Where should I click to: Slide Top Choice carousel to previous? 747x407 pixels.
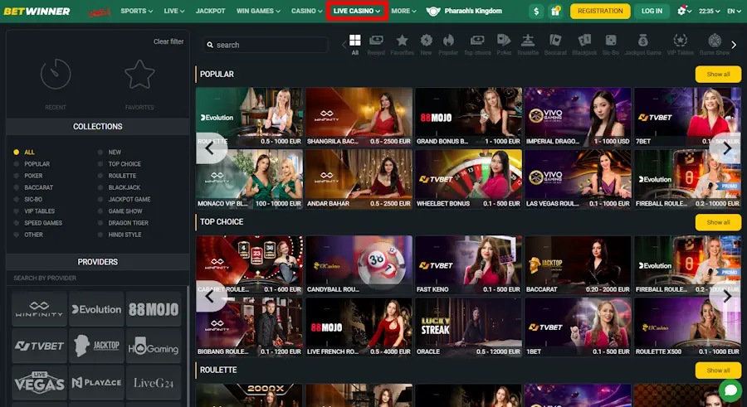[x=211, y=296]
